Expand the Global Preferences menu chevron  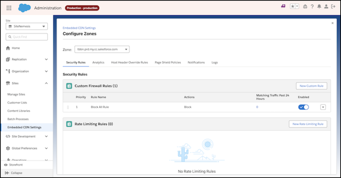46,148
